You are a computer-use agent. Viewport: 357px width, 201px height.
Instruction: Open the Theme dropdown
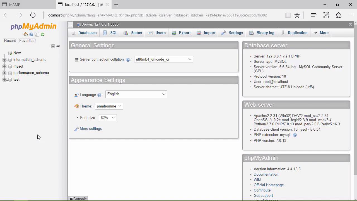tap(109, 106)
